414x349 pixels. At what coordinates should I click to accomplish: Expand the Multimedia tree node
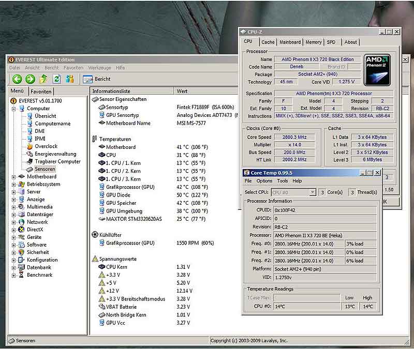pyautogui.click(x=13, y=207)
